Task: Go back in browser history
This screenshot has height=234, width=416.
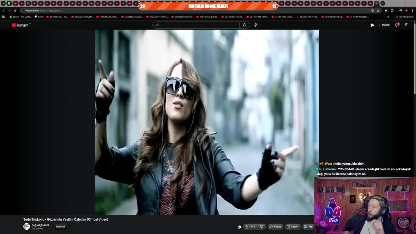Action: [4, 10]
